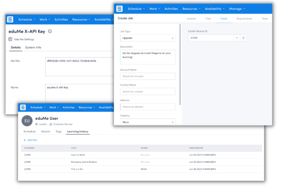Select the Fields tab in Create Job

(224, 19)
